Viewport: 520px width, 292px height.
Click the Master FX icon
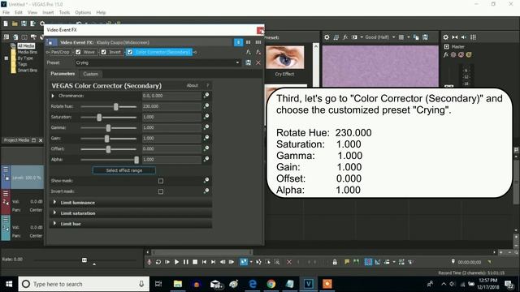point(446,54)
